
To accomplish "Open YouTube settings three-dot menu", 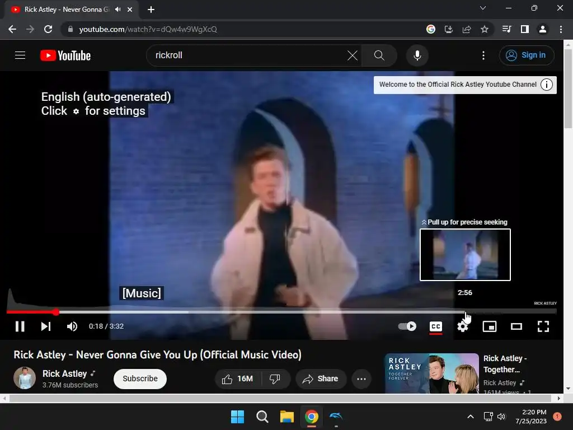I will 483,55.
